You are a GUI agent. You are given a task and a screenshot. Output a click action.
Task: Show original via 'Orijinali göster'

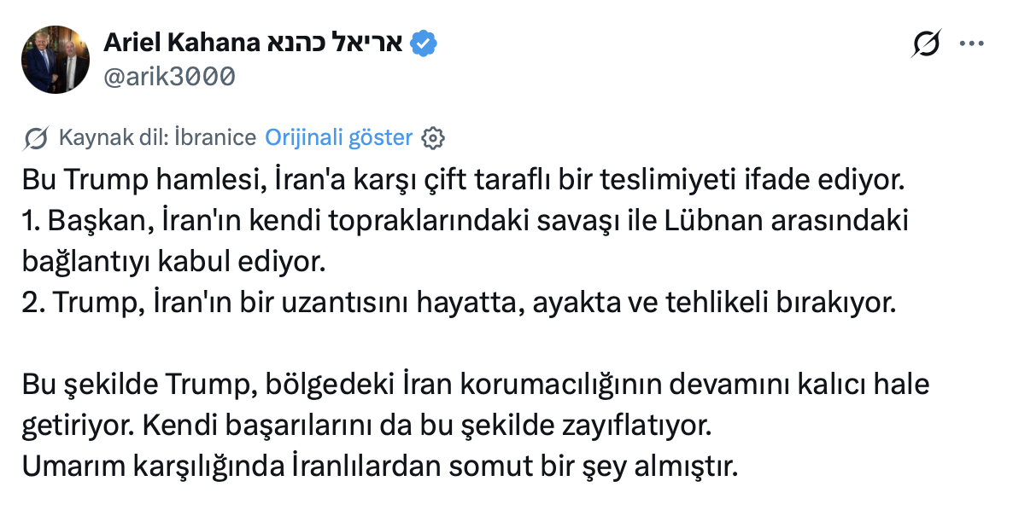(x=339, y=138)
